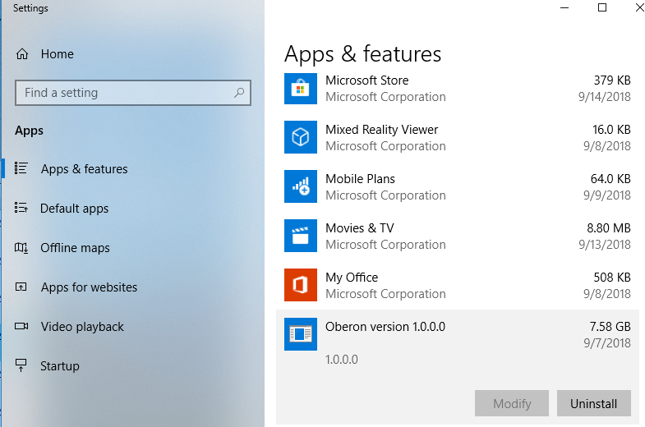Select Microsoft Store app name
645x427 pixels.
click(367, 80)
